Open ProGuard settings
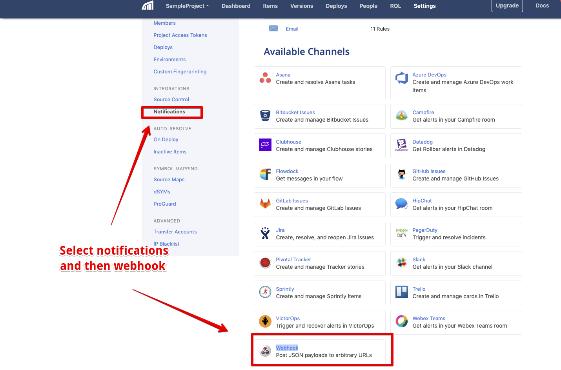 tap(164, 204)
